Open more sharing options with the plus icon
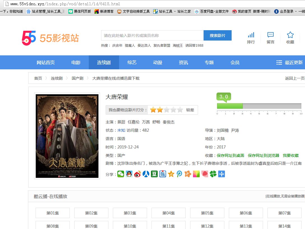 [x=222, y=174]
